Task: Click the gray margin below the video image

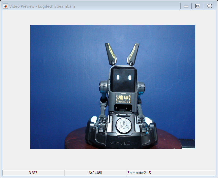Action: coord(112,159)
